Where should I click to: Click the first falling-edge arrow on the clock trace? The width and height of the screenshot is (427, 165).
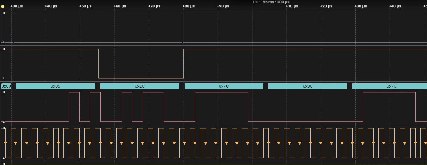[x=5, y=143]
